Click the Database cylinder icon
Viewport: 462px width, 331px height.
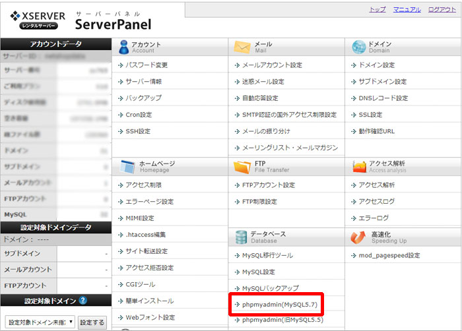pos(241,237)
